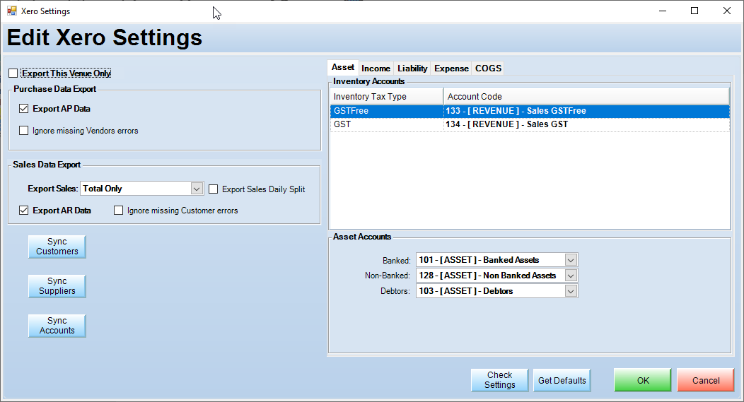This screenshot has height=402, width=744.
Task: Click the Account Code column header
Action: coord(586,96)
